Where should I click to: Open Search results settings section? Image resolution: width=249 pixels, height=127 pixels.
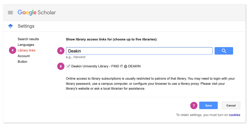click(28, 39)
